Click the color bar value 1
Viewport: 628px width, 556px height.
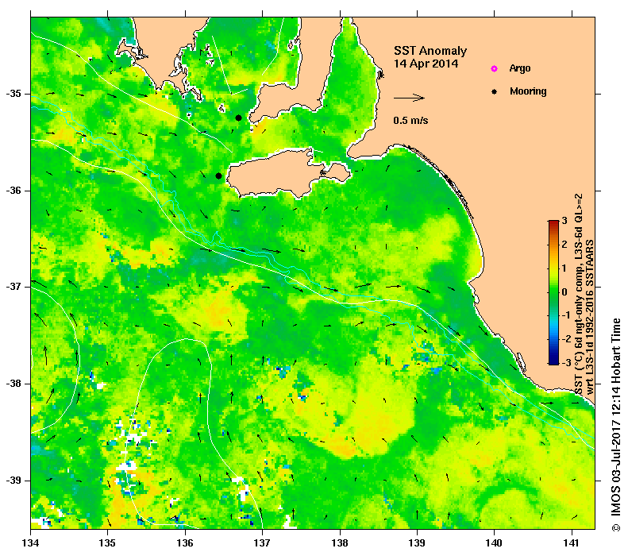pyautogui.click(x=564, y=268)
